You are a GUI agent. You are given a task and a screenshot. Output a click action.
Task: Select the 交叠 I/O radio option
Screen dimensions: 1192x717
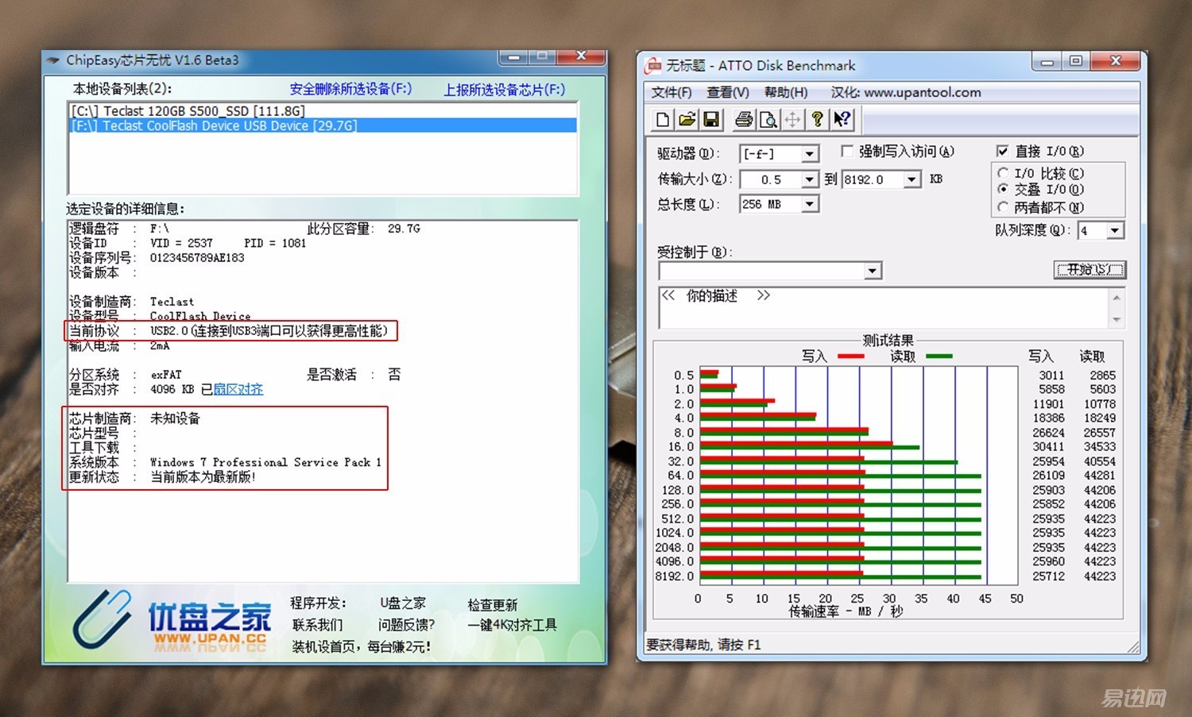pyautogui.click(x=1003, y=189)
